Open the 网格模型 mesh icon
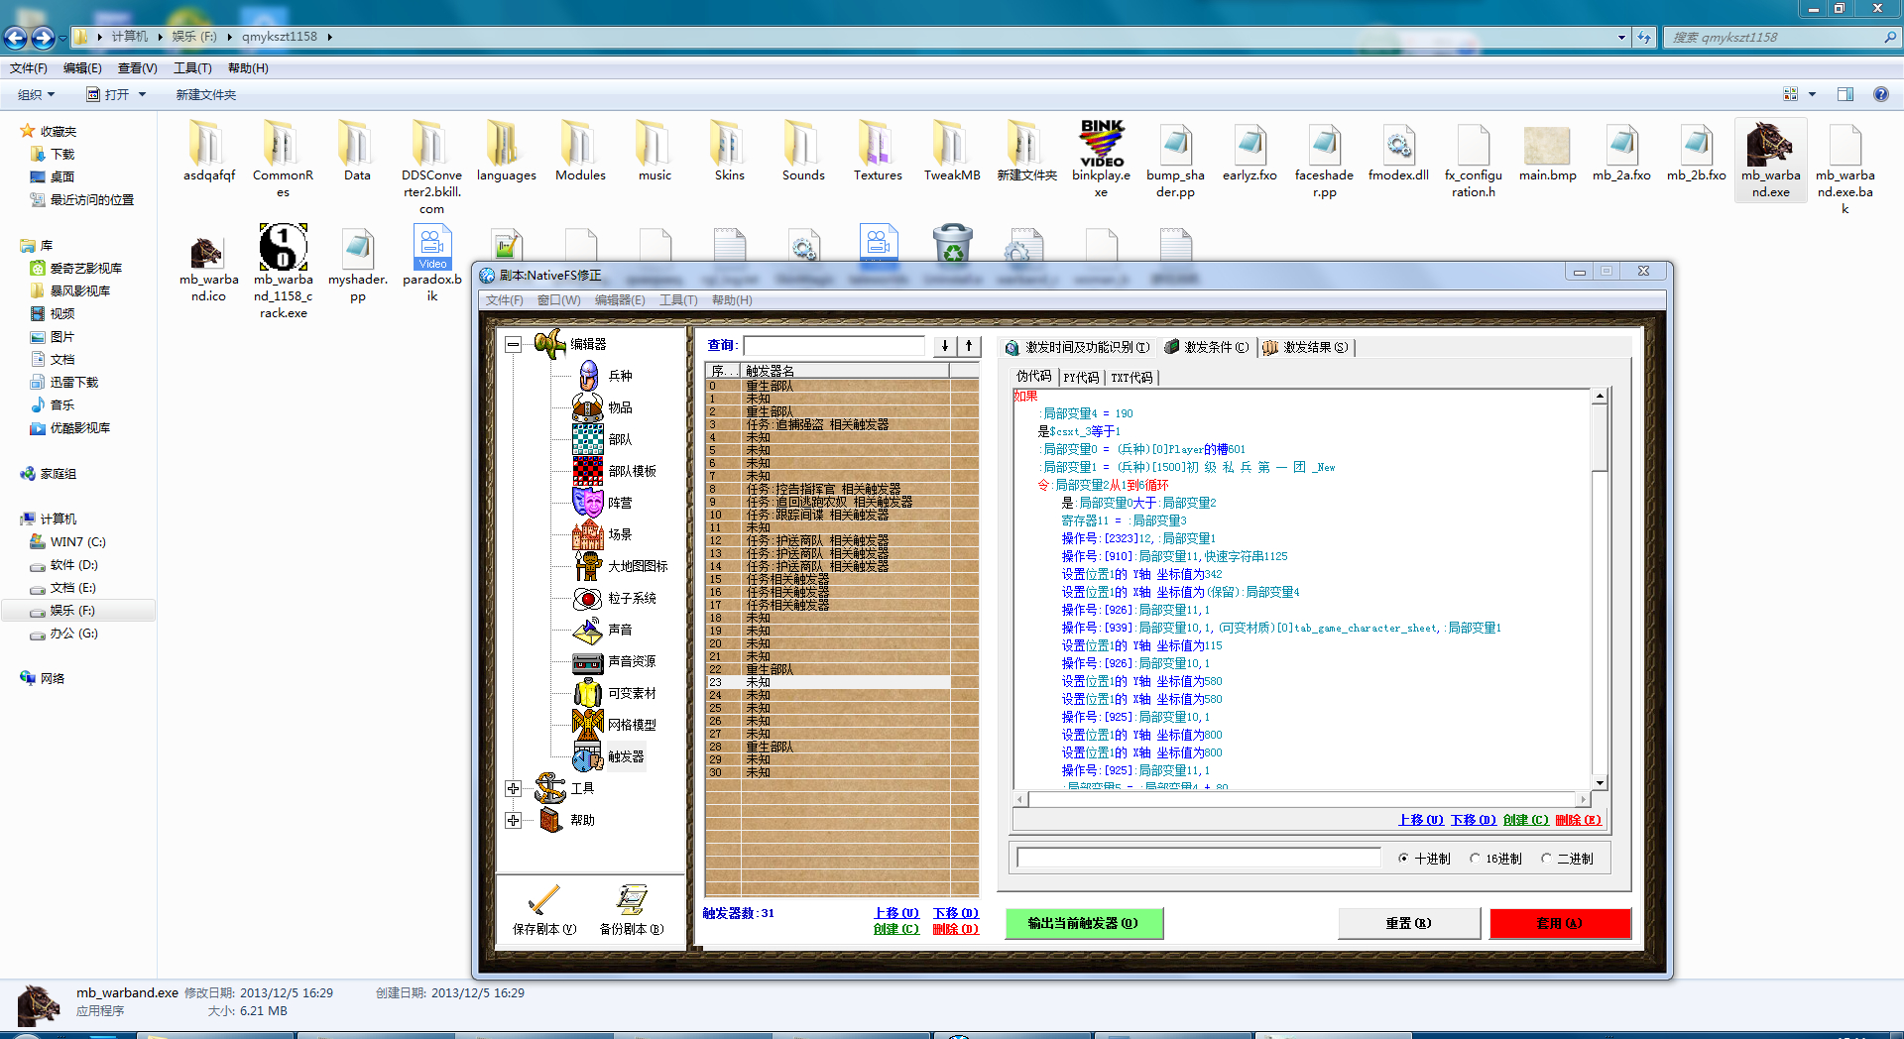The width and height of the screenshot is (1904, 1039). click(x=588, y=725)
